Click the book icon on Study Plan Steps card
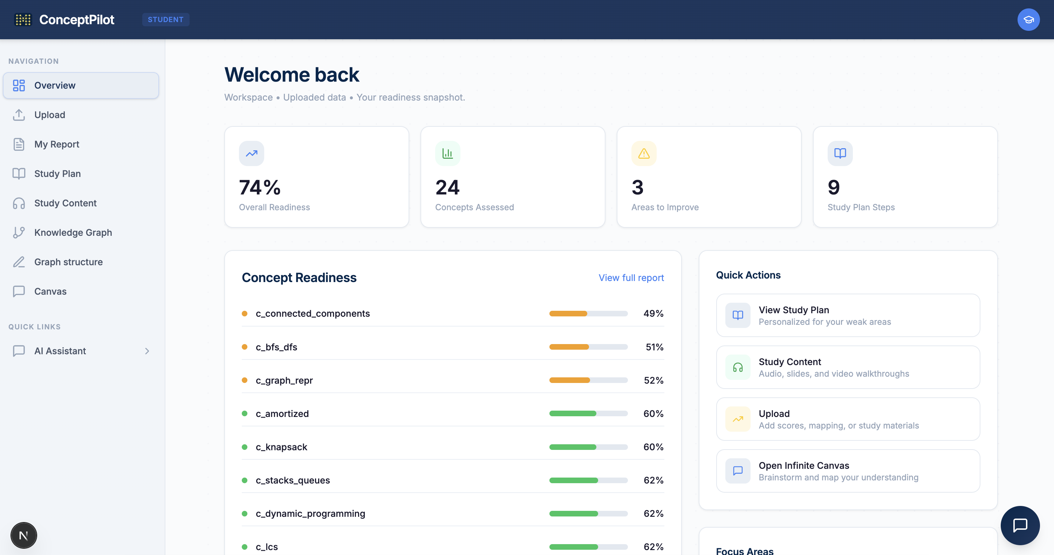 (840, 153)
